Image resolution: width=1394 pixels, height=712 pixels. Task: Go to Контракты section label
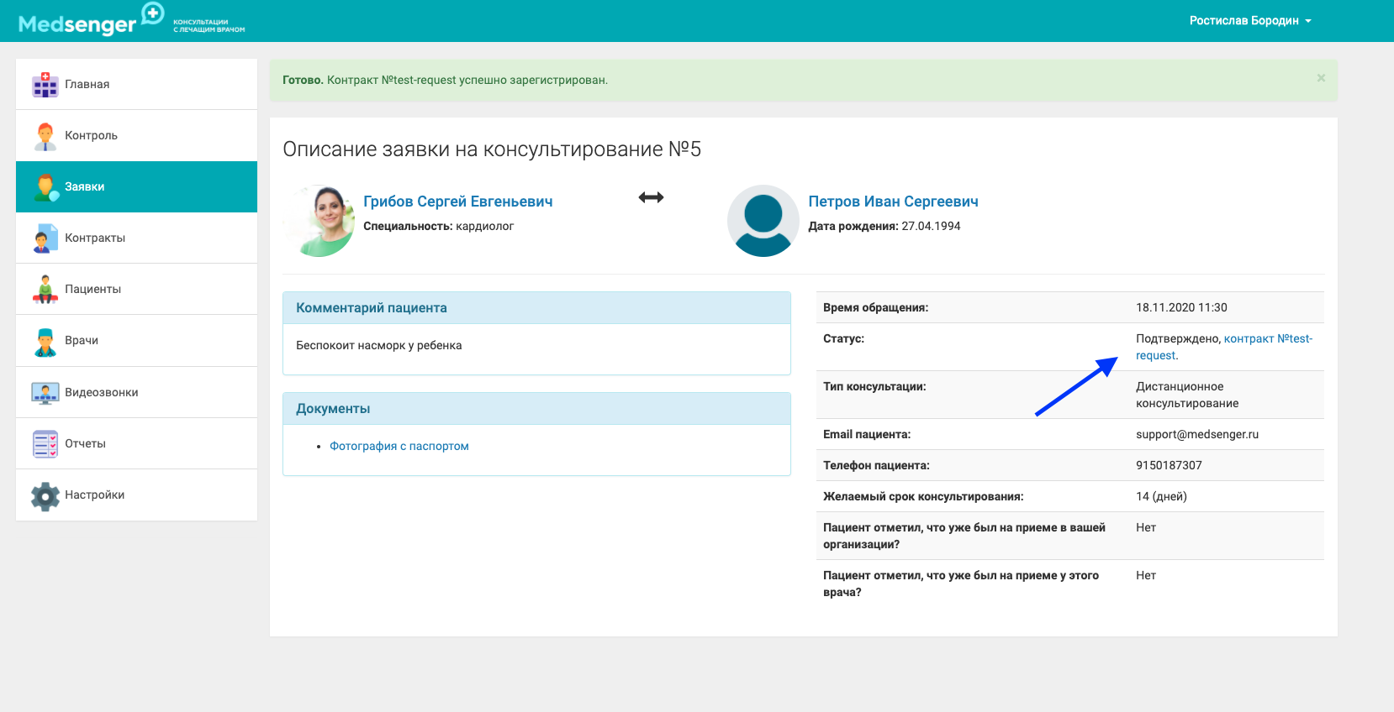(x=95, y=238)
